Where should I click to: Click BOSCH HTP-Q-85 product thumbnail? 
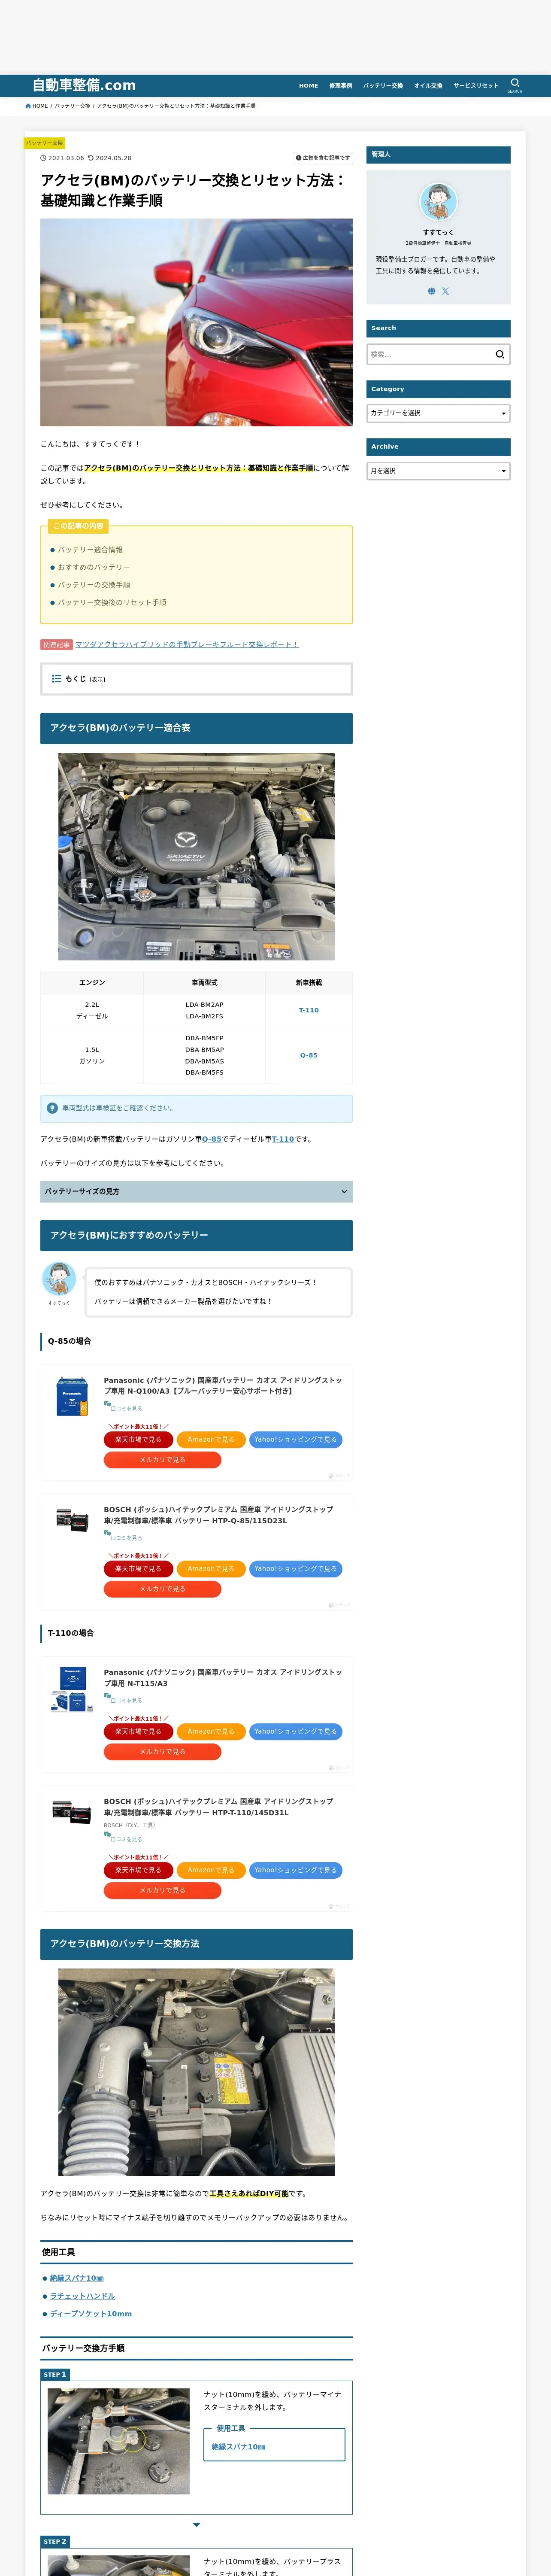pyautogui.click(x=72, y=1520)
